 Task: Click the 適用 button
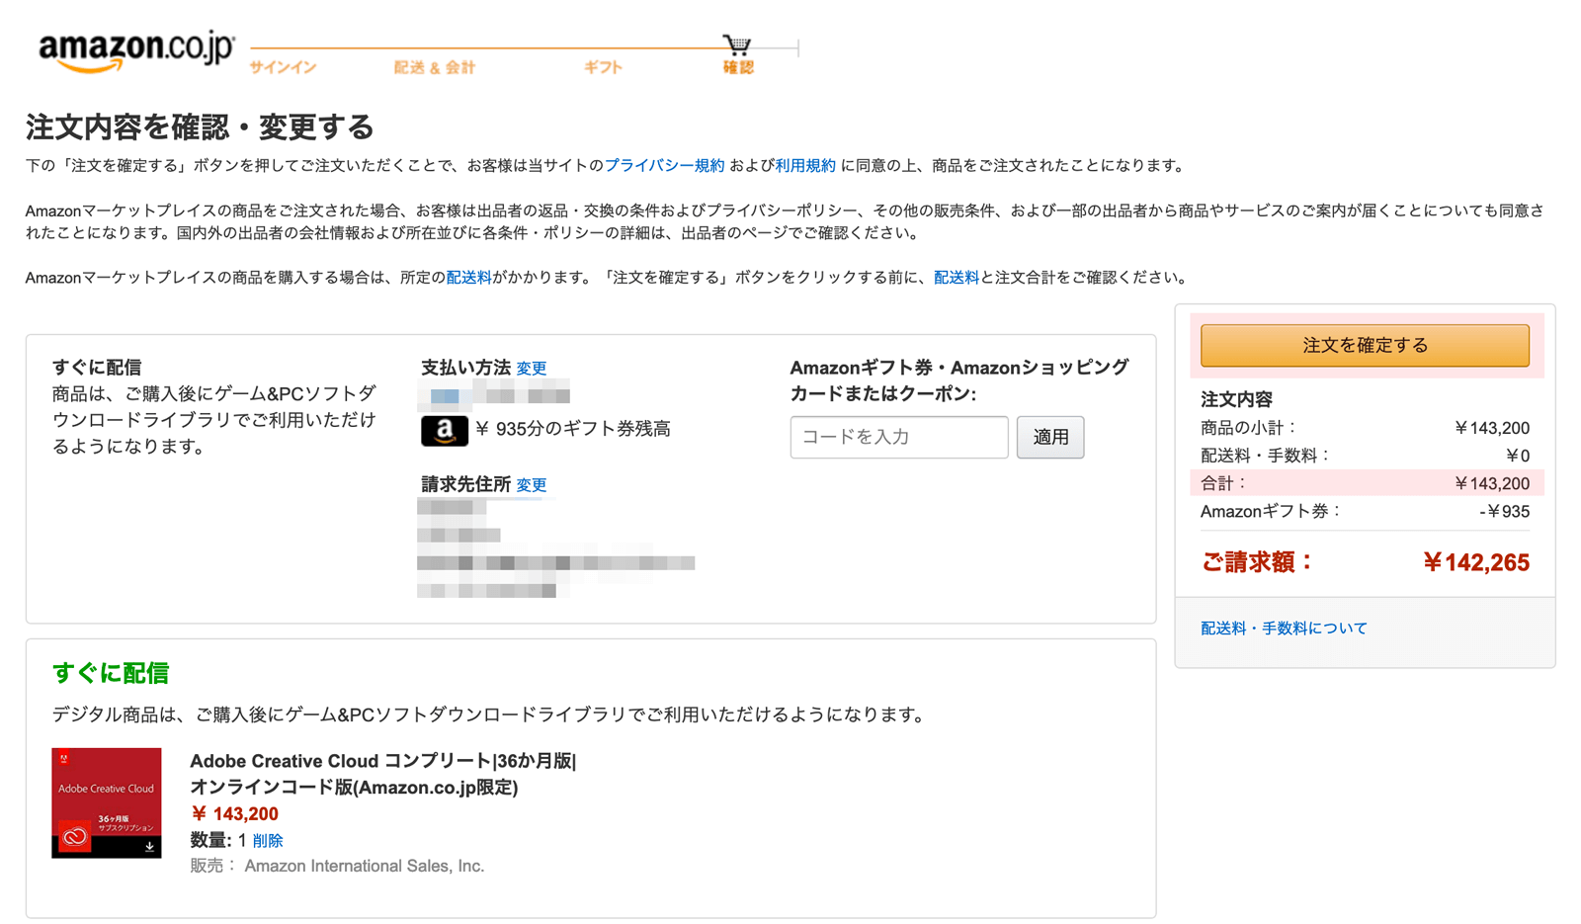[x=1050, y=437]
